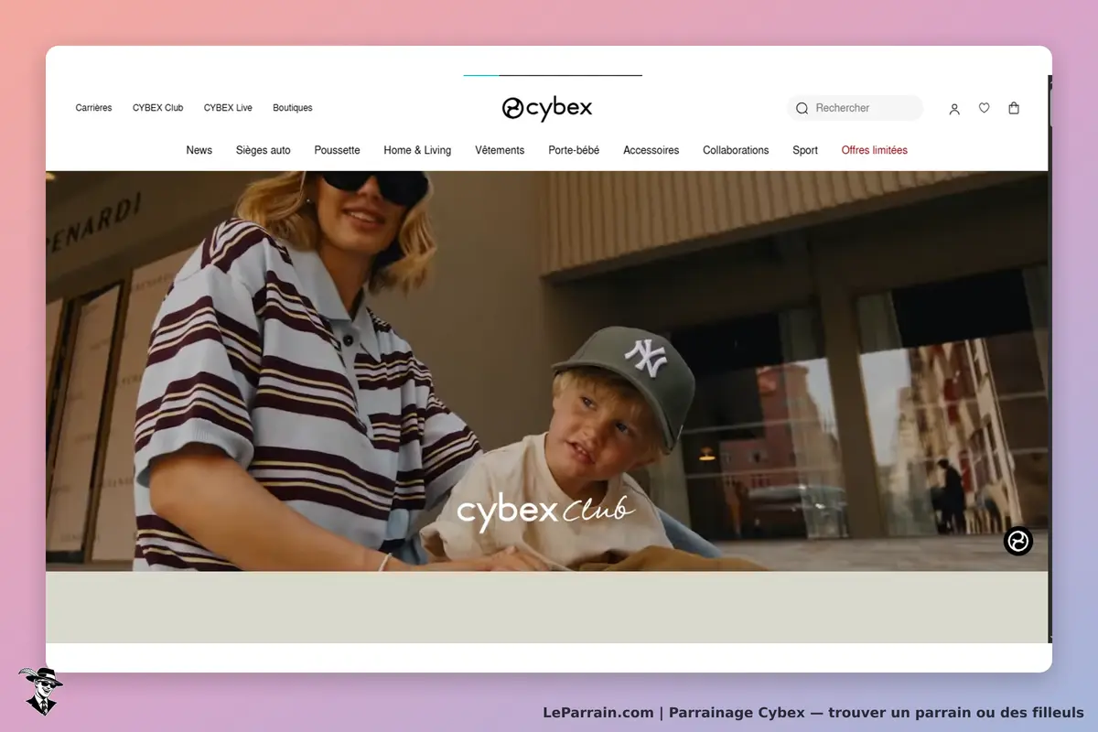Select the Porte-bébé menu item
This screenshot has width=1098, height=732.
pos(574,150)
